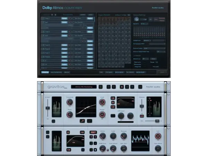The height and width of the screenshot is (156, 208).
Task: Click the Attack knob in detector section
Action: (103, 136)
